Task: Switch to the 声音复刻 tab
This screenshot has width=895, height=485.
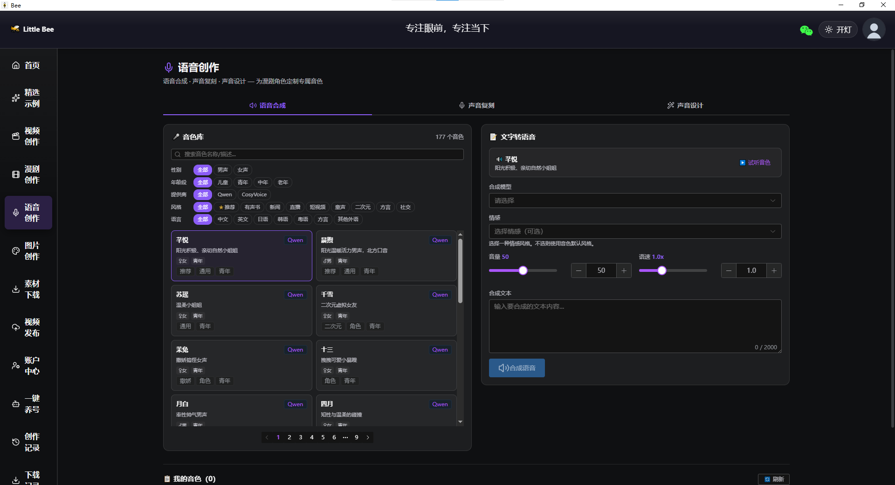Action: point(476,105)
